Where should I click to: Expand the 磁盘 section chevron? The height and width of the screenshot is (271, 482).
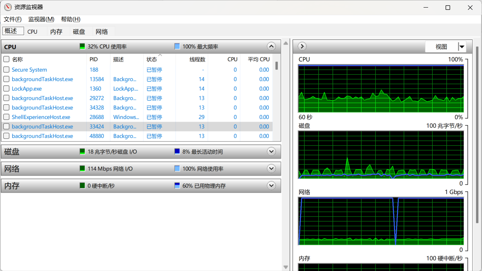point(271,151)
